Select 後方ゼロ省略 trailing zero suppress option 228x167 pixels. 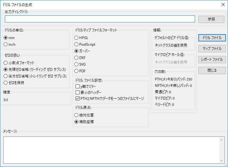(x=6, y=76)
